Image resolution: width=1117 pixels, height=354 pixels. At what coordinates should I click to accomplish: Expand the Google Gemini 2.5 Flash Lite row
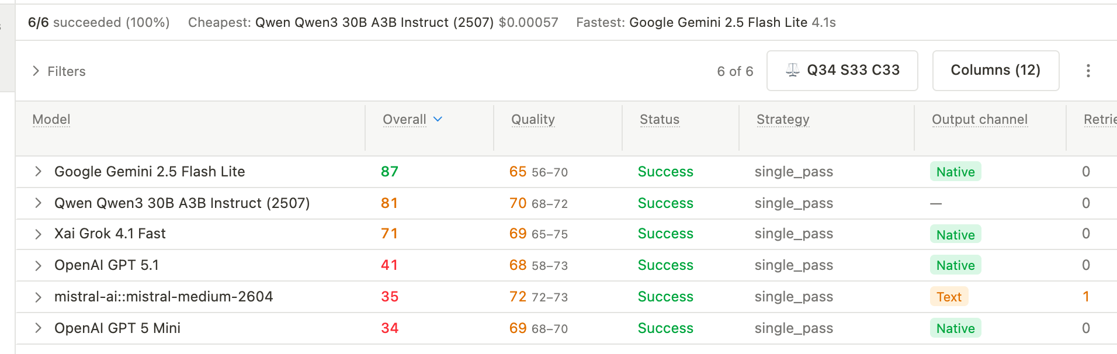38,172
